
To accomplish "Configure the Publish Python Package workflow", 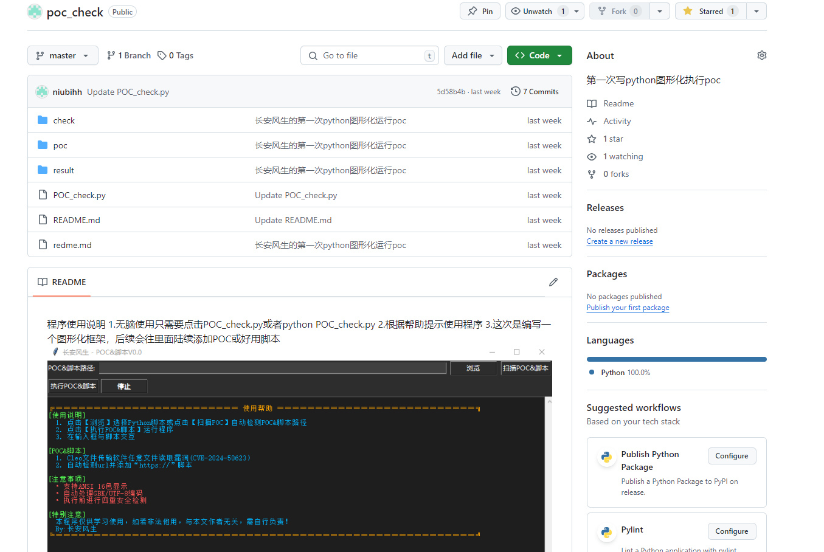I will (x=732, y=456).
